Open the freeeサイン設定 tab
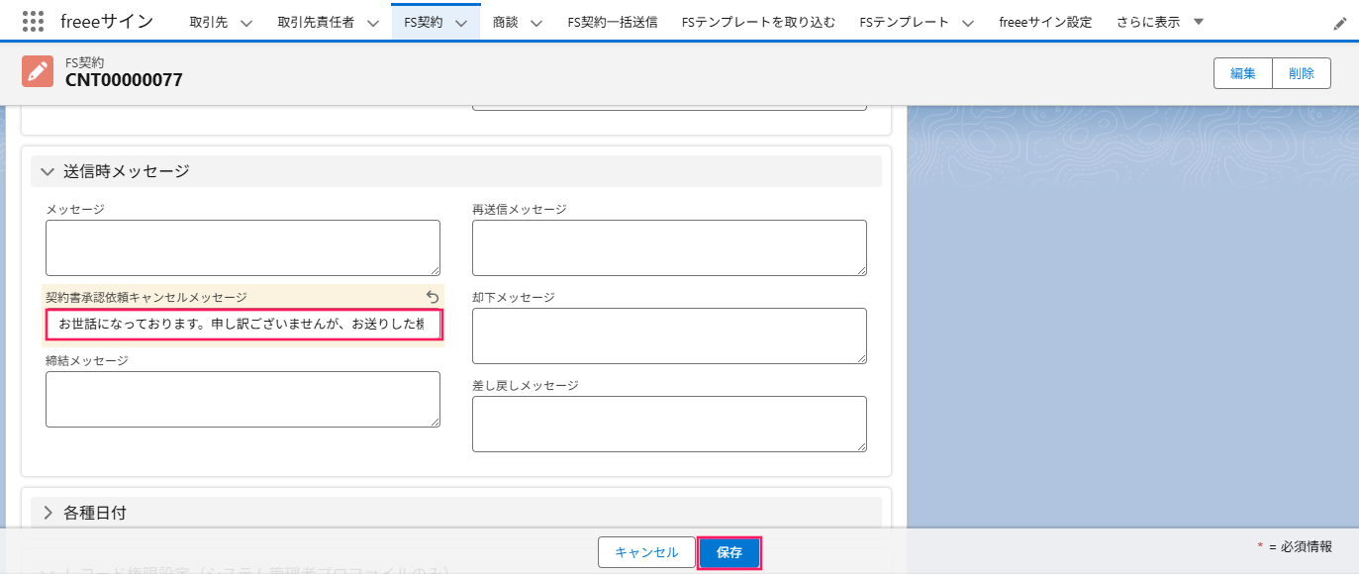 pyautogui.click(x=1044, y=22)
